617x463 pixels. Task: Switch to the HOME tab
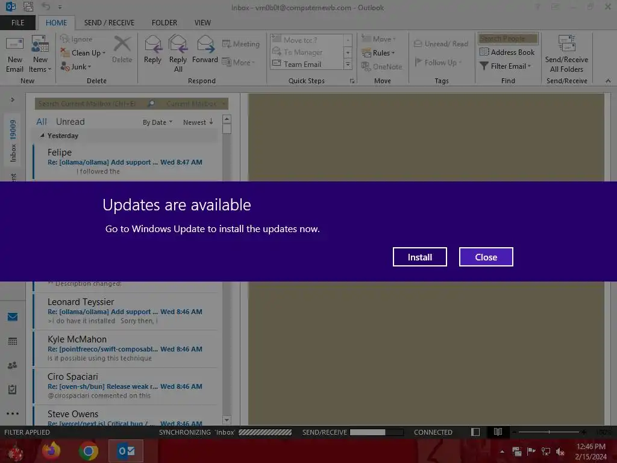[56, 22]
